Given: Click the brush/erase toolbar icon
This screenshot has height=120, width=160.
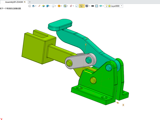Looking at the screenshot, I should 39,6.
